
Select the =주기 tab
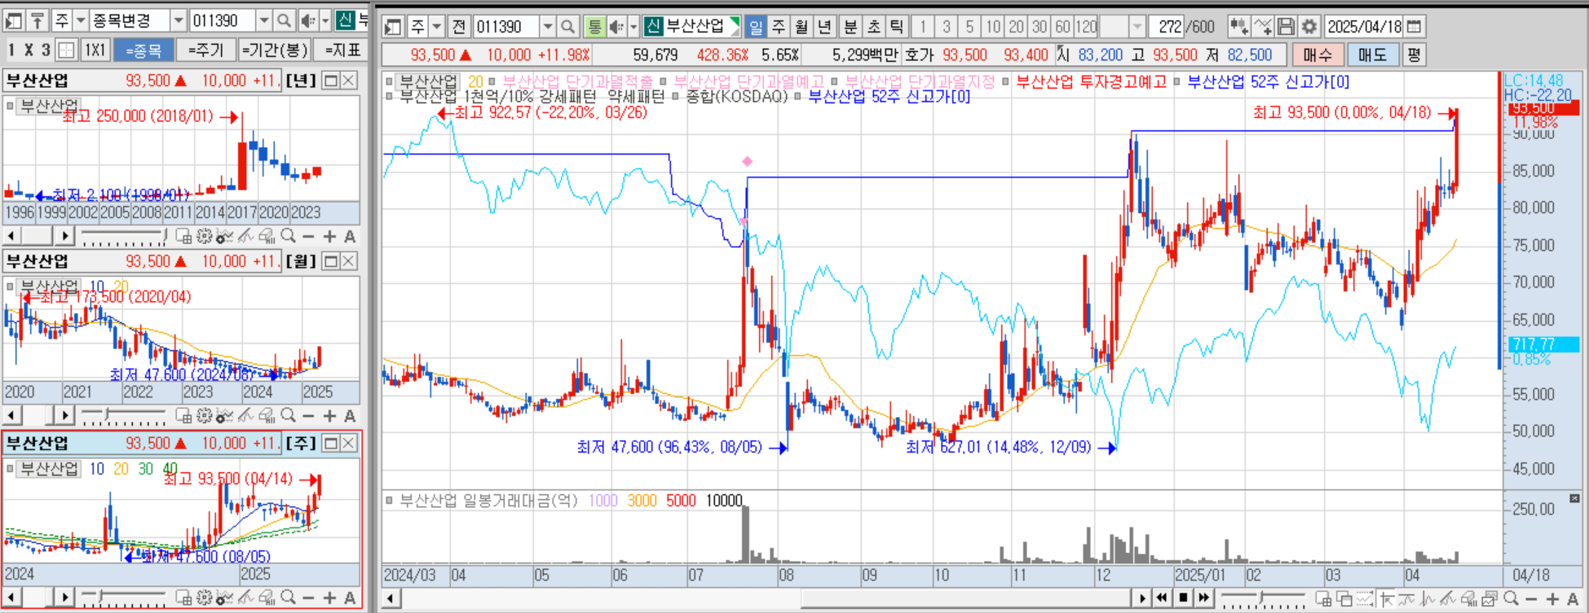[205, 50]
